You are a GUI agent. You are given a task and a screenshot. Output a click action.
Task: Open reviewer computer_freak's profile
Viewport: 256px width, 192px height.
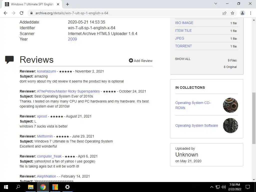tap(49, 156)
